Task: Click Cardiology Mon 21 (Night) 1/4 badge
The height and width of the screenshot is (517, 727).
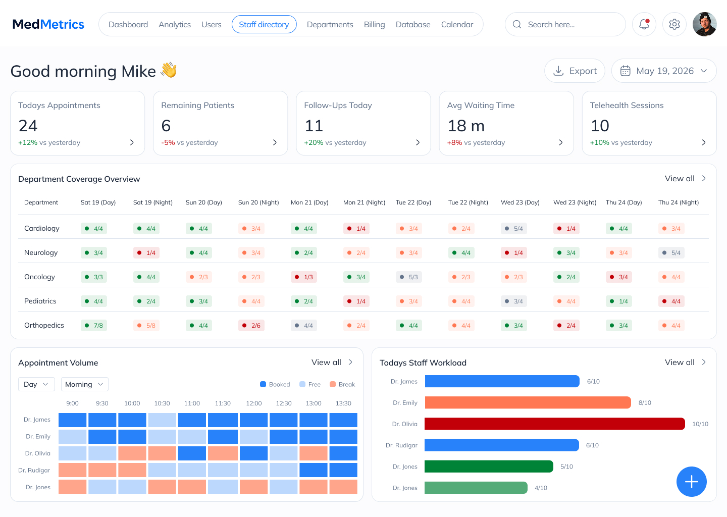Action: [356, 229]
